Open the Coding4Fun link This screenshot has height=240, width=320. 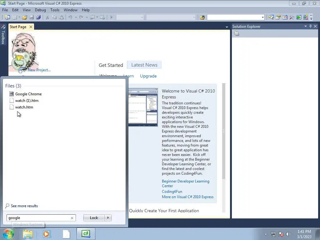(172, 192)
